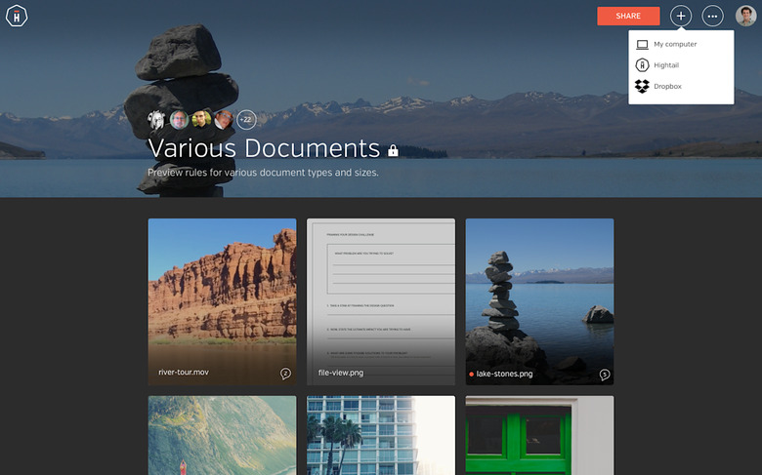
Task: Pick Dropbox from the add menu
Action: (x=667, y=87)
